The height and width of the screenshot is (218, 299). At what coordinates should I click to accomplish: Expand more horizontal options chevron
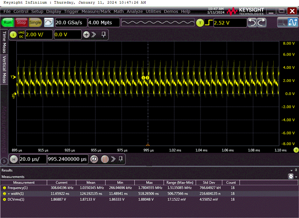pyautogui.click(x=112, y=159)
